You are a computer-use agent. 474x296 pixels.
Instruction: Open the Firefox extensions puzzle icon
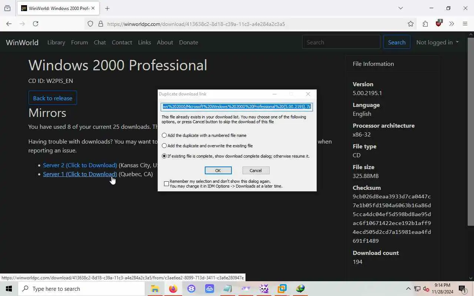[x=425, y=24]
